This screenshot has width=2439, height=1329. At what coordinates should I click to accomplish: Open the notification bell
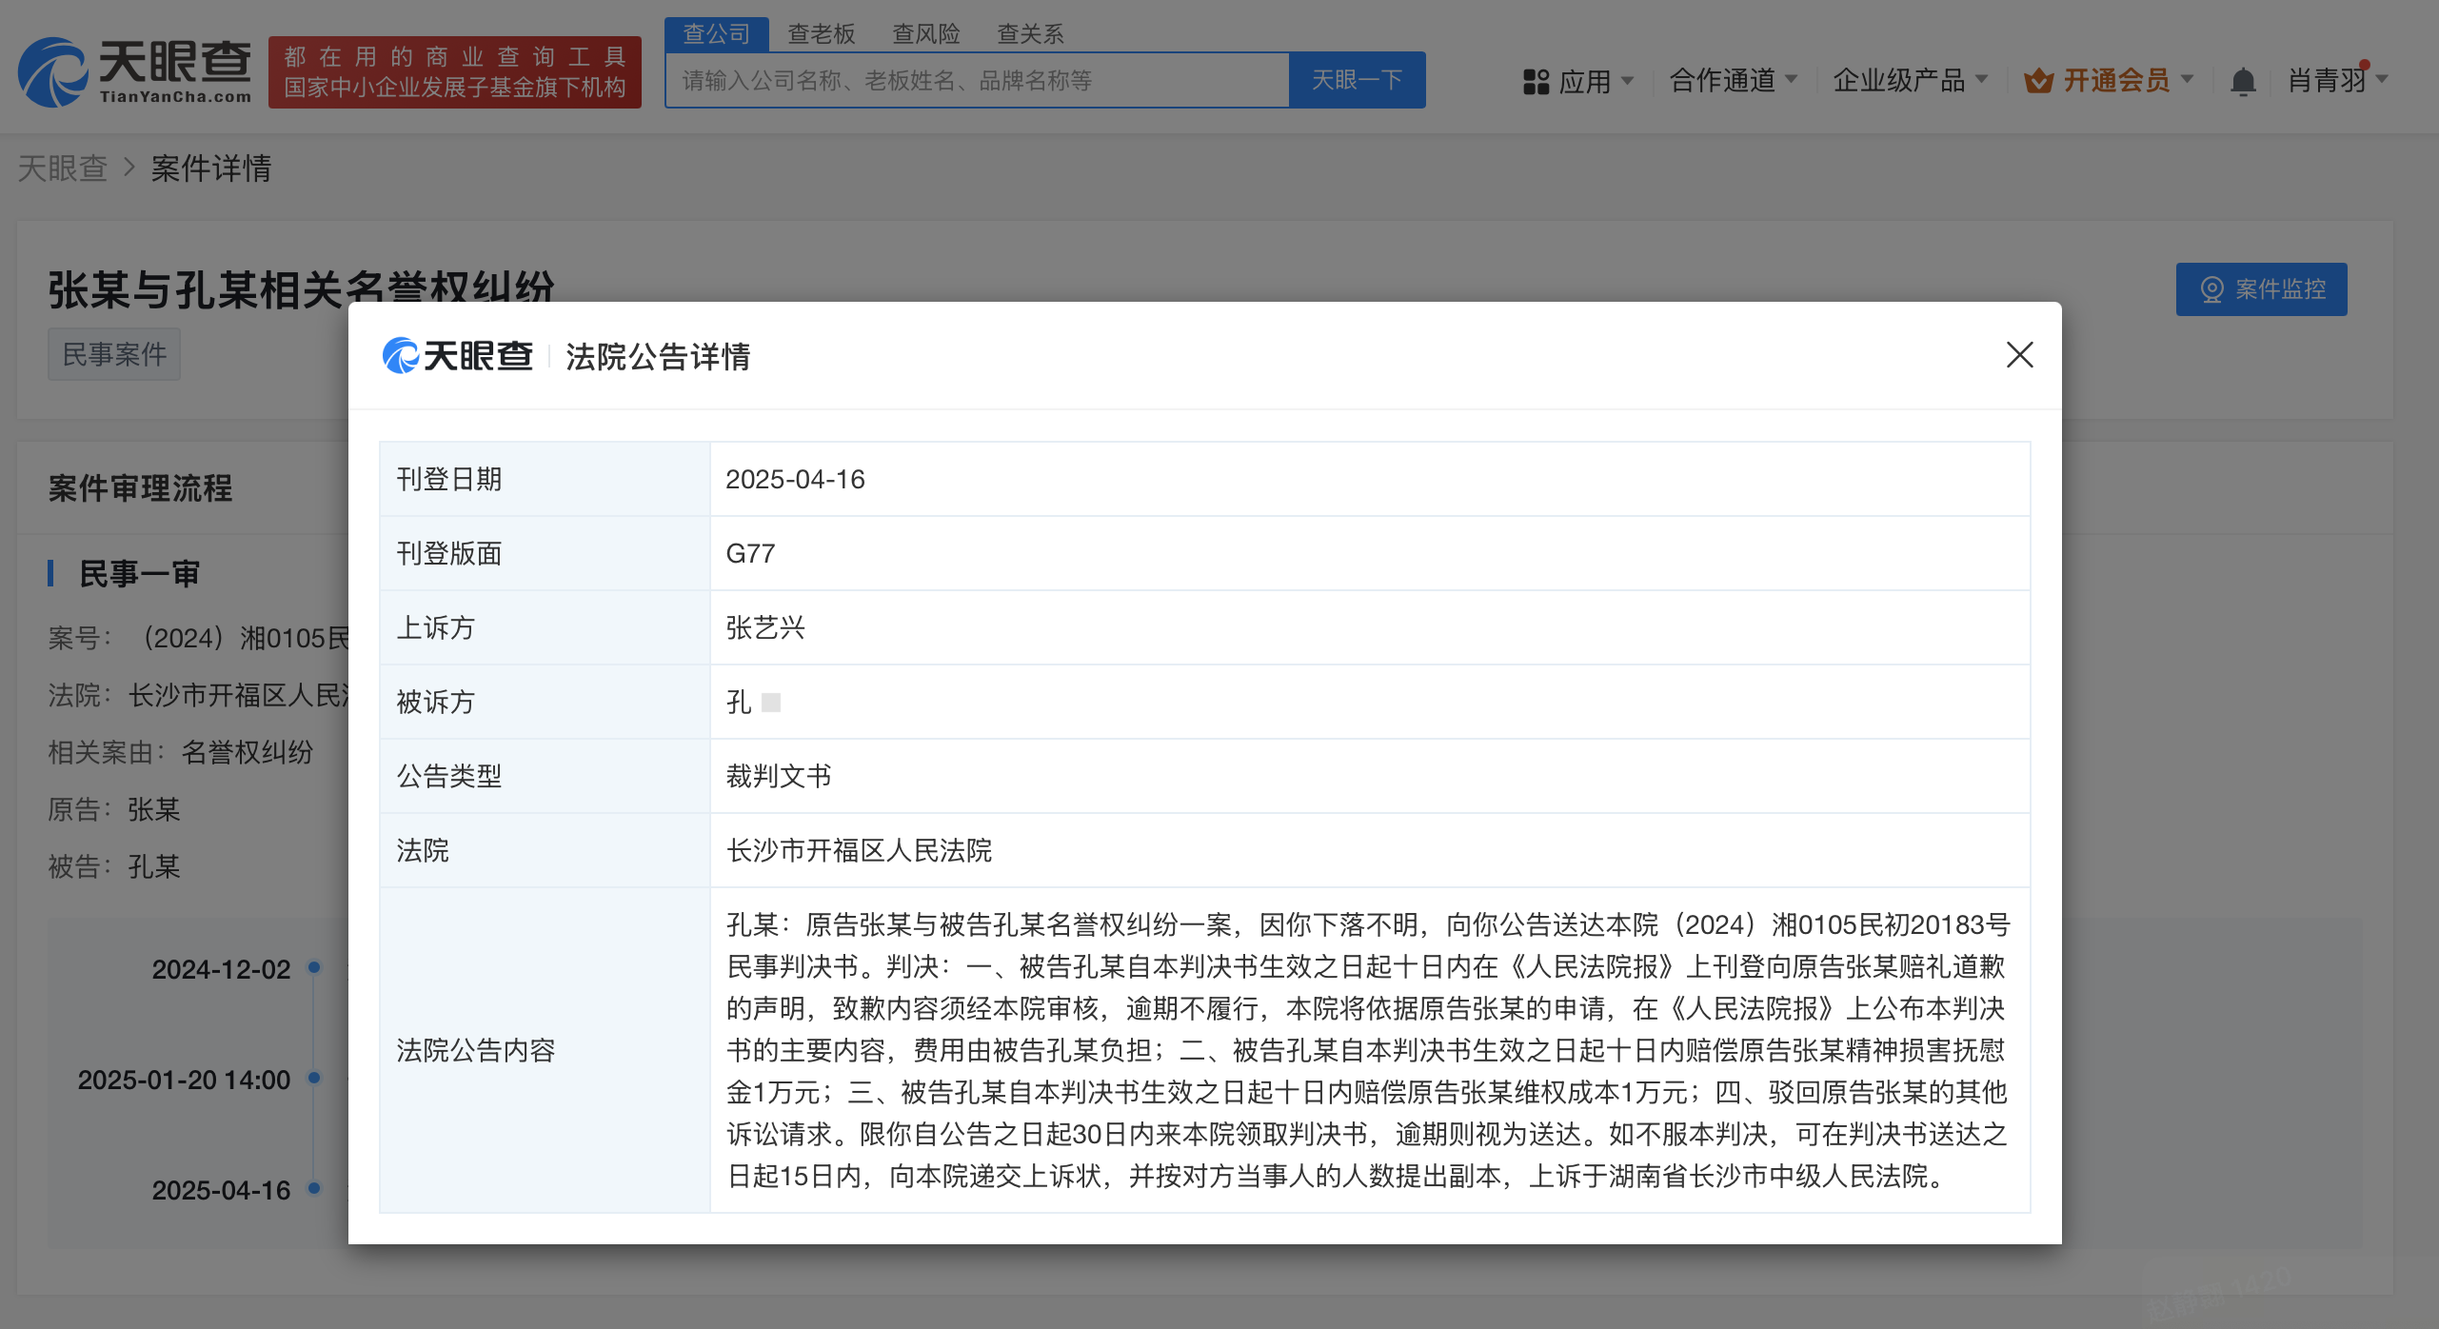click(2243, 81)
